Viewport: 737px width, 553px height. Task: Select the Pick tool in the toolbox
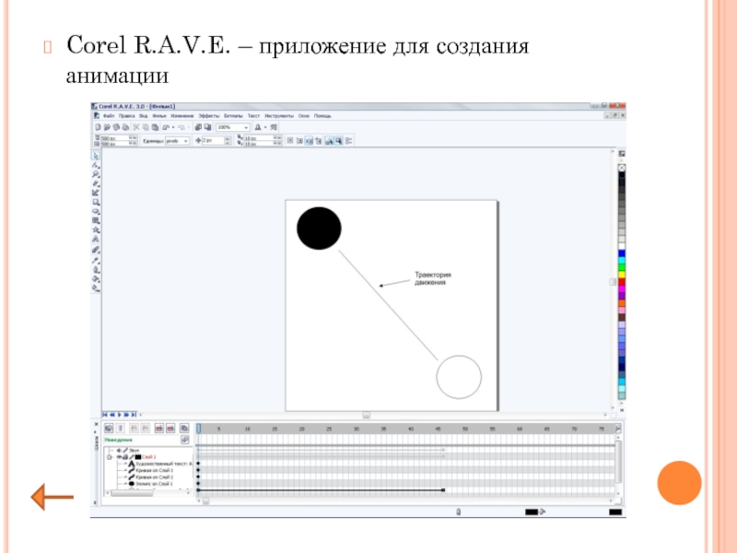coord(96,155)
